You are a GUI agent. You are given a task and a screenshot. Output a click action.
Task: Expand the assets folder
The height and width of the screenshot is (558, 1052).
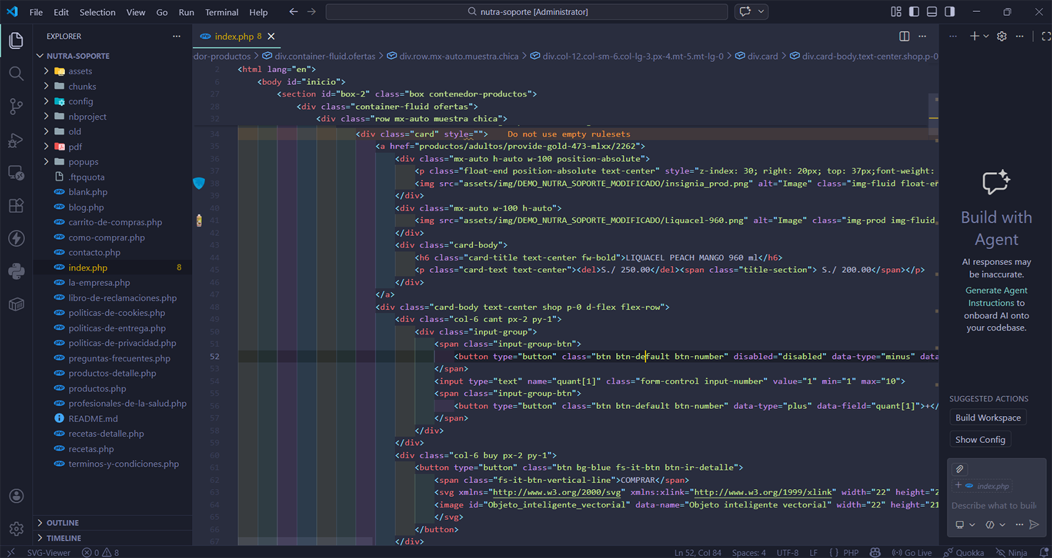(x=80, y=71)
